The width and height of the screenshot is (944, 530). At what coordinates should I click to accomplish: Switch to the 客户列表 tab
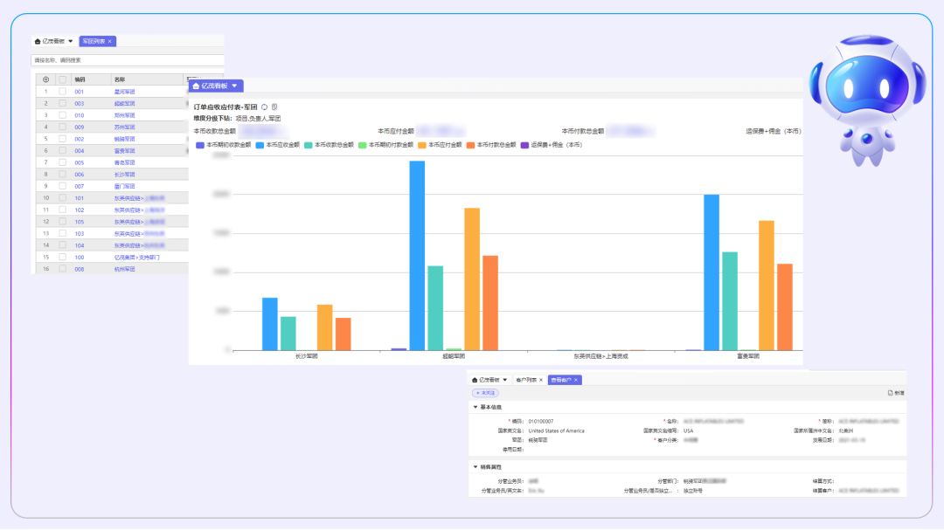click(527, 380)
